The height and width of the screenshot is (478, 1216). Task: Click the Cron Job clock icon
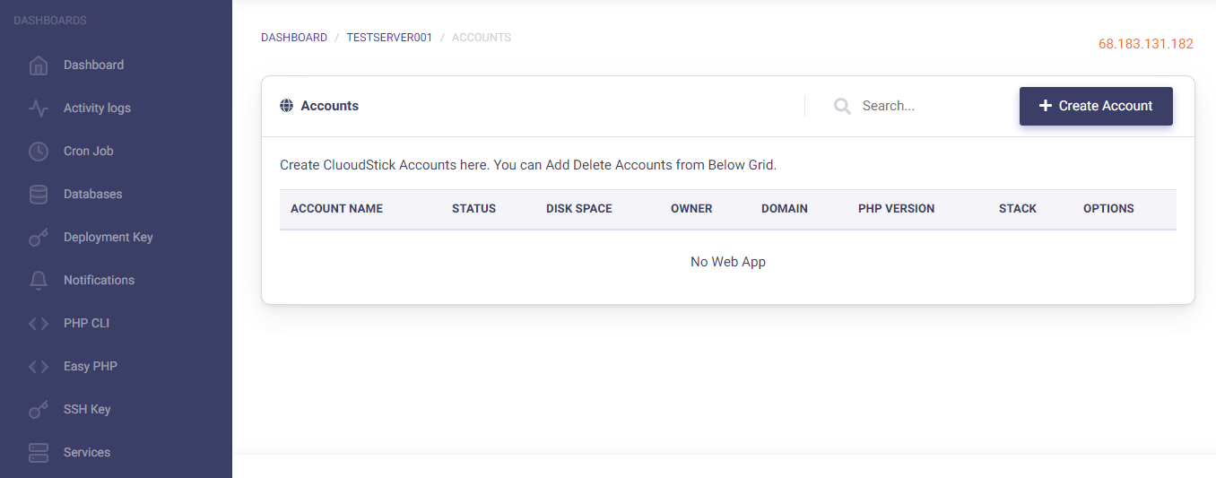click(39, 152)
